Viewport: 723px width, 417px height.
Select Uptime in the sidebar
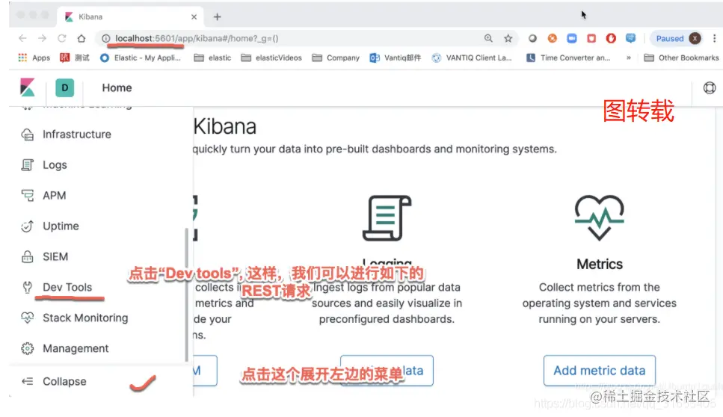click(61, 226)
